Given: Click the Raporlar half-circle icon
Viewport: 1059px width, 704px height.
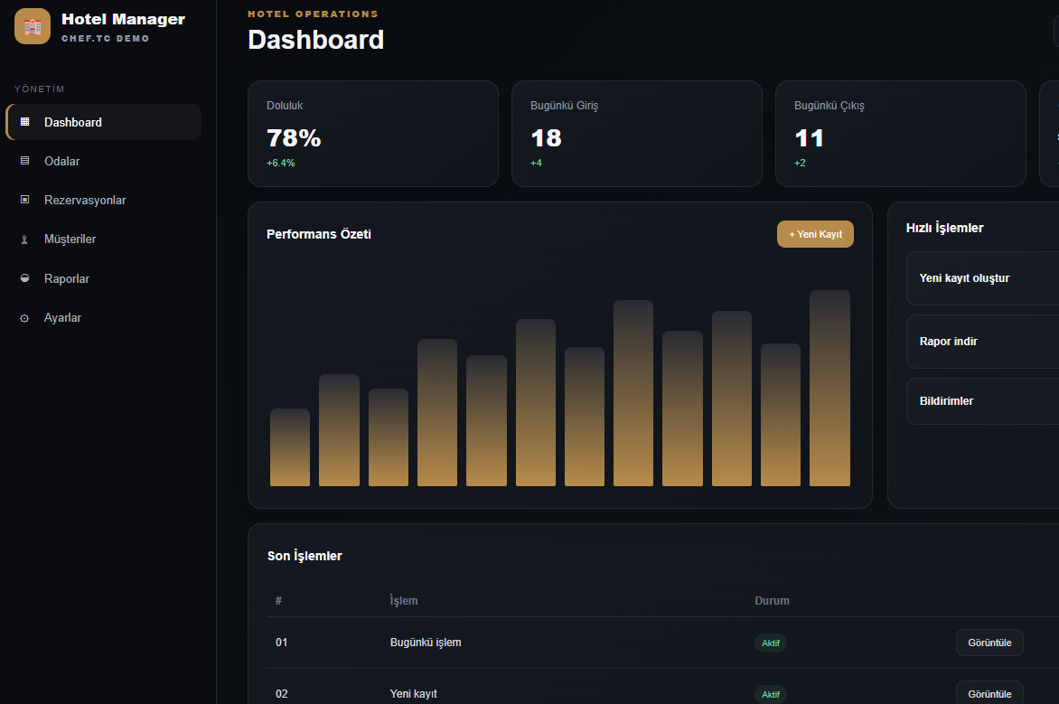Looking at the screenshot, I should tap(25, 278).
